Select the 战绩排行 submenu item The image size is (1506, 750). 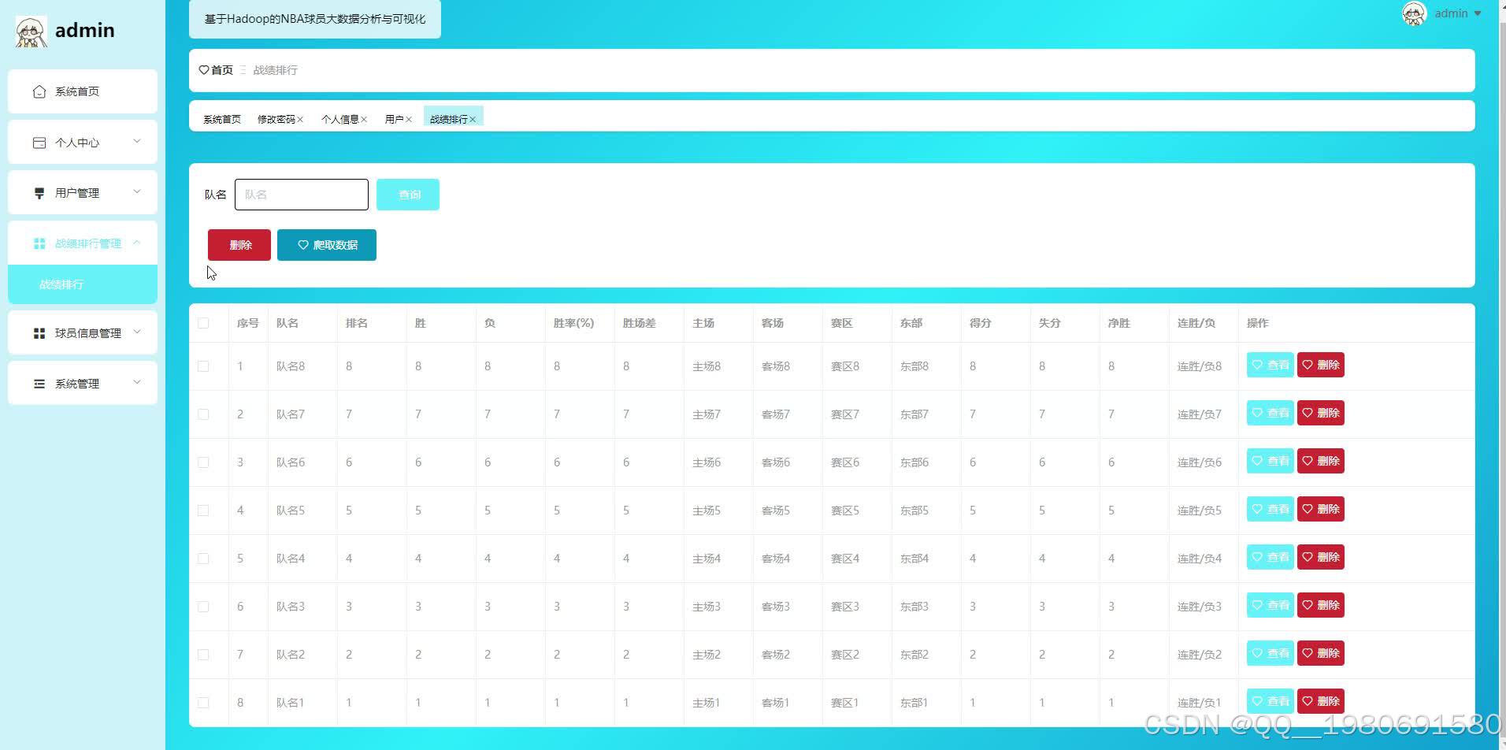(x=83, y=284)
